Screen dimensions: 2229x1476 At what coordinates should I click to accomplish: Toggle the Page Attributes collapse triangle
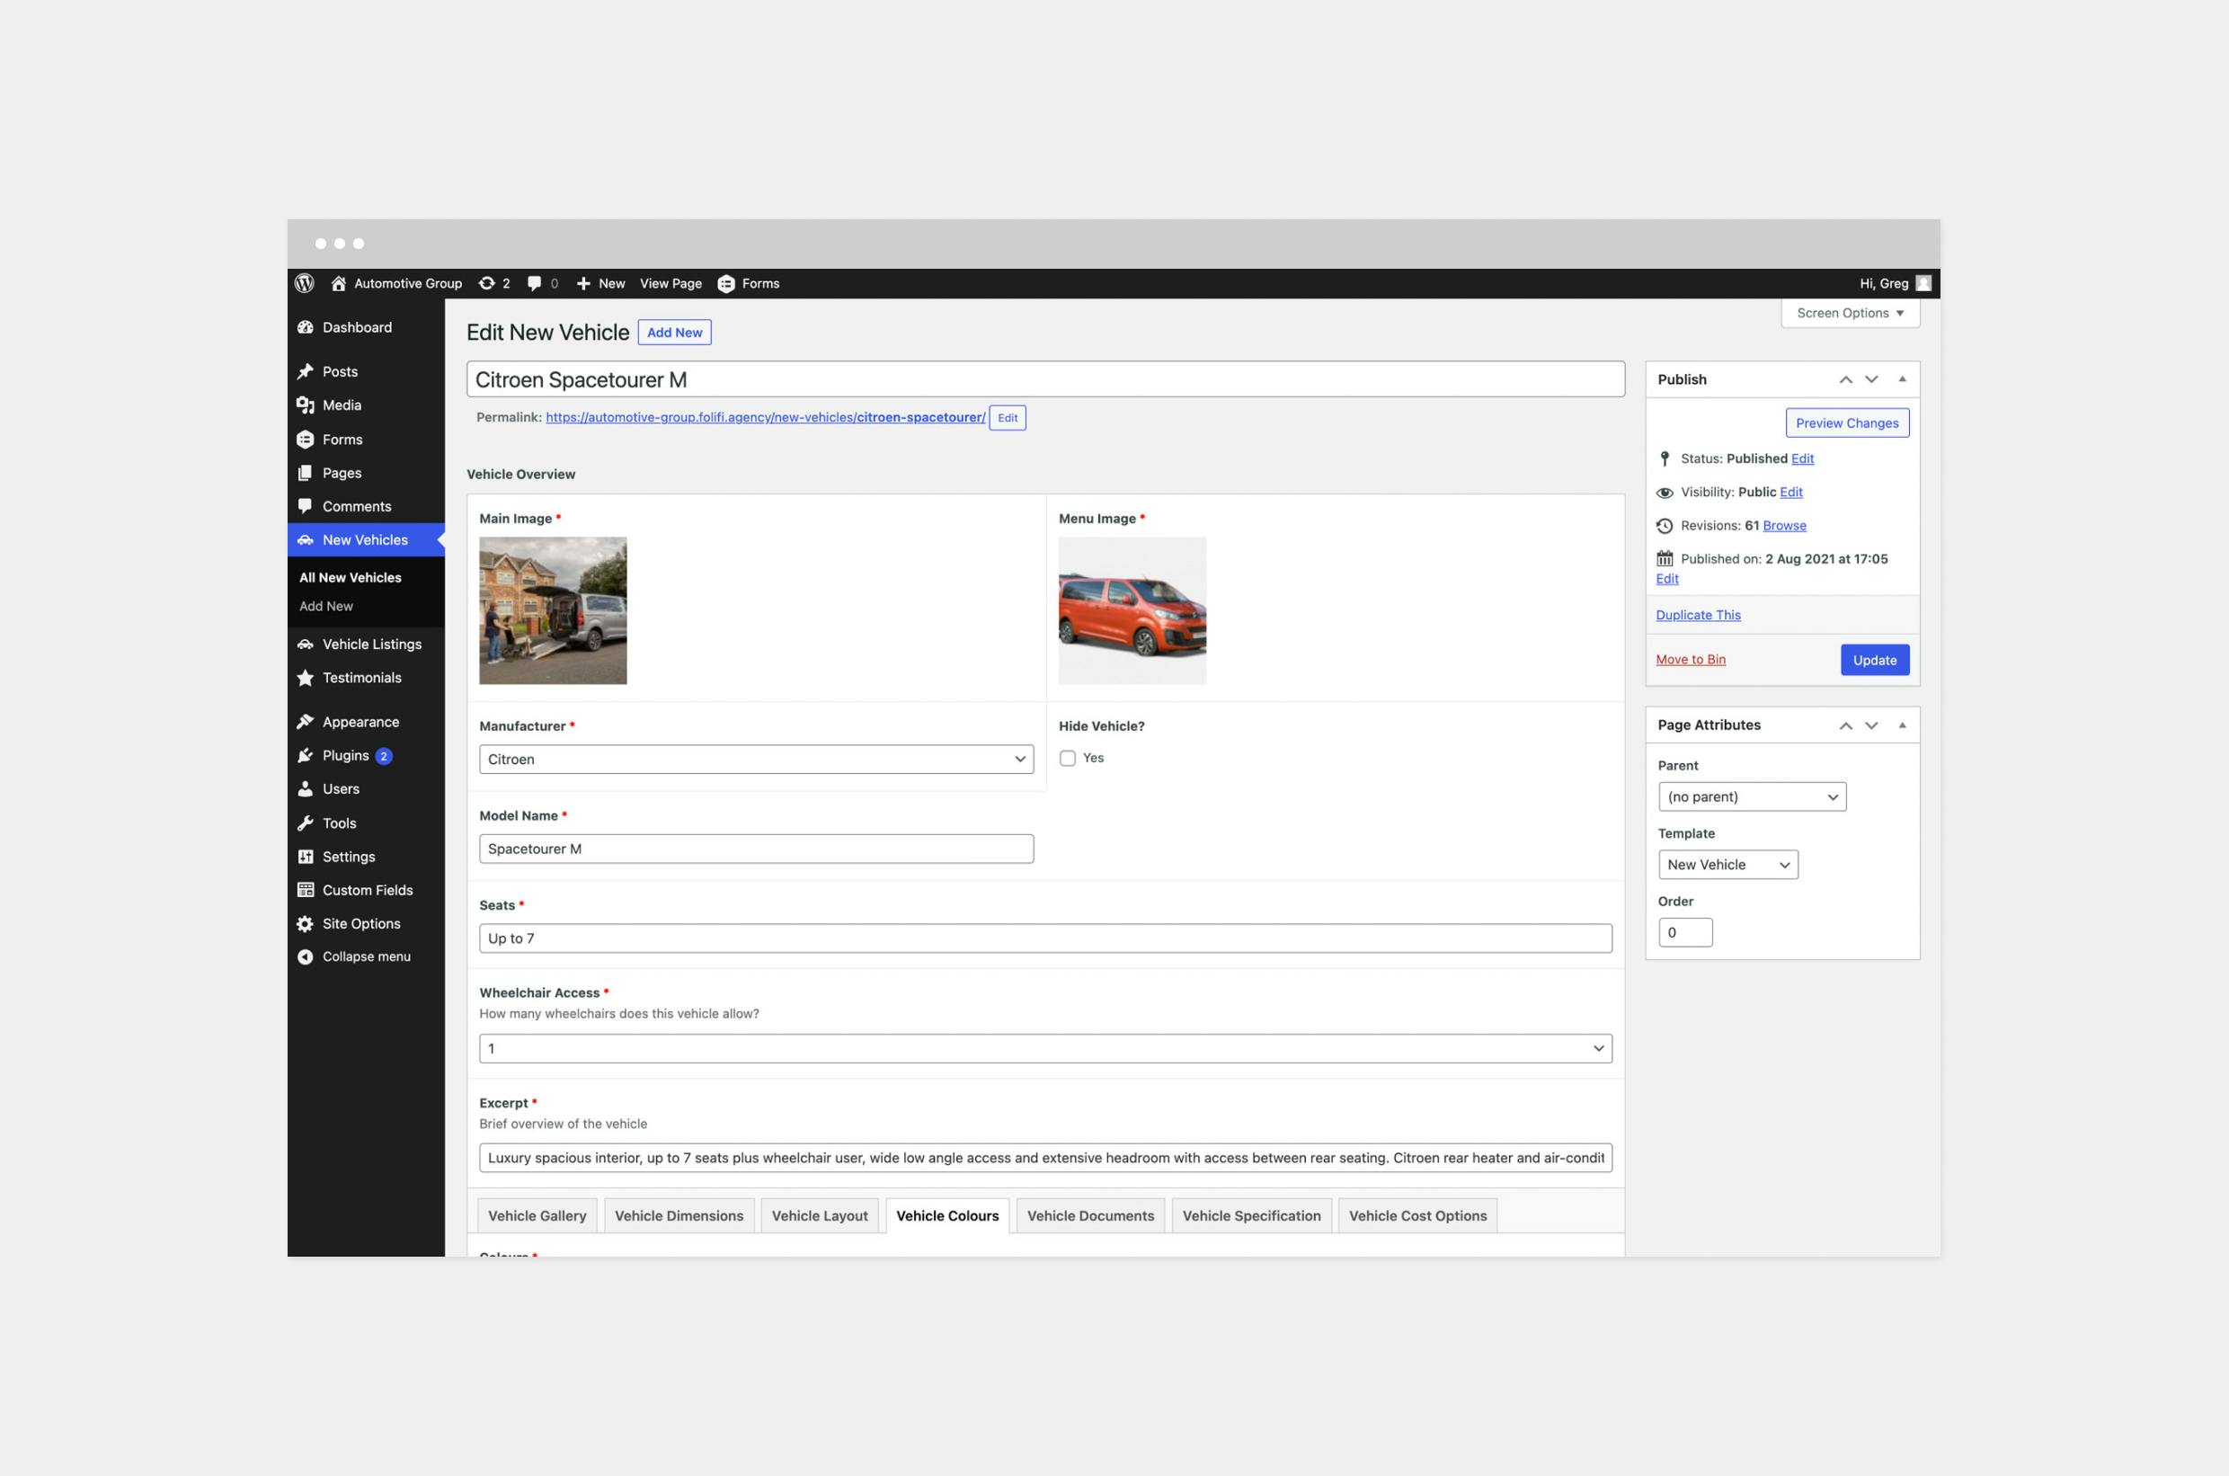click(1903, 725)
